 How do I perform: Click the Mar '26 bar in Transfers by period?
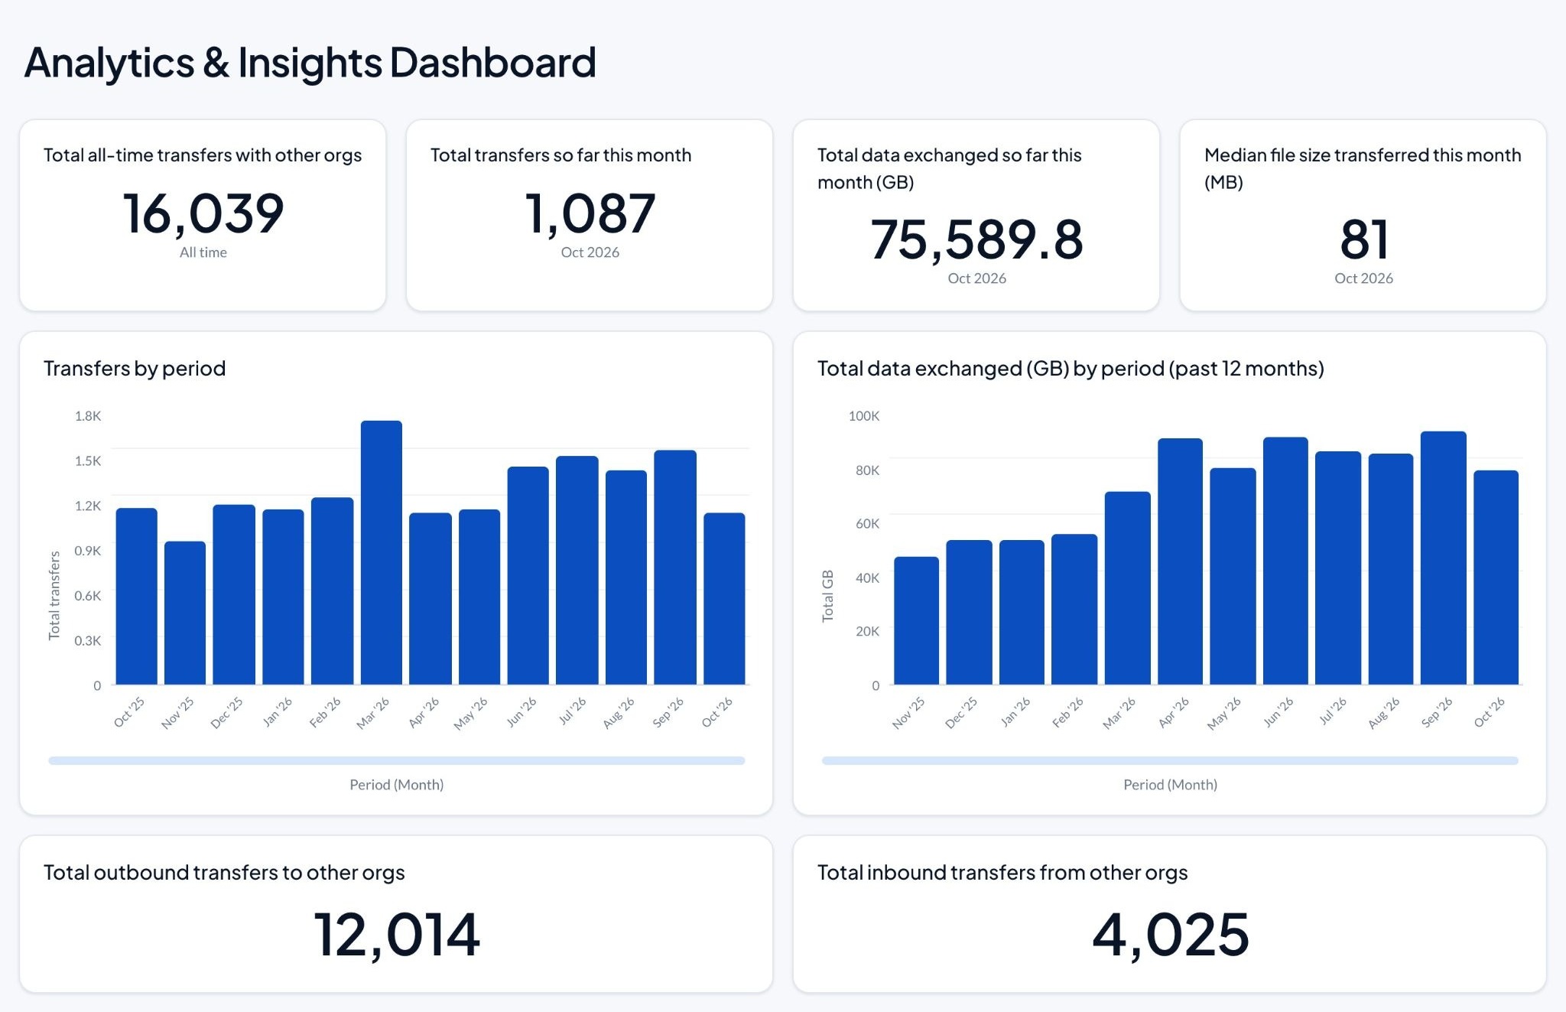point(382,552)
